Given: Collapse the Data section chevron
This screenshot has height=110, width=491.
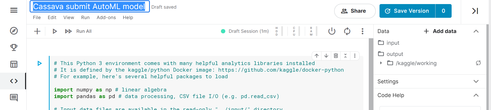Looking at the screenshot, I should click(x=476, y=31).
